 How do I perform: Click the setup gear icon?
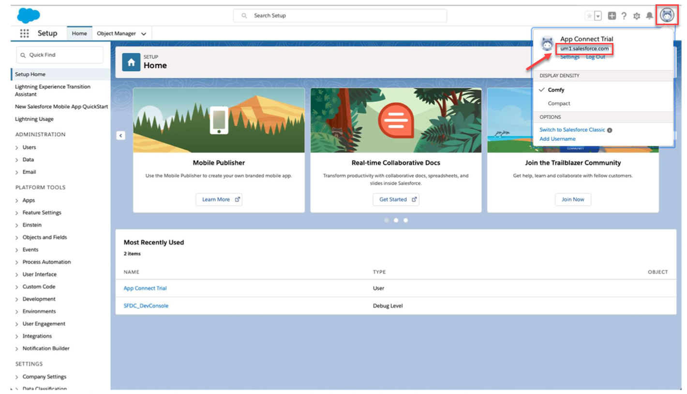(x=637, y=16)
